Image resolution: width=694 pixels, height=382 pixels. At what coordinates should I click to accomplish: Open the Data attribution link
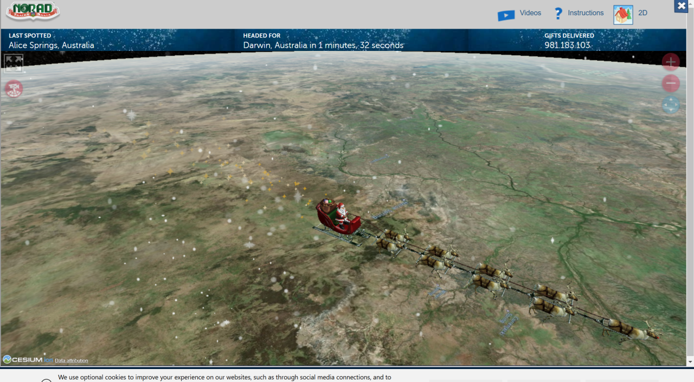[x=72, y=361]
